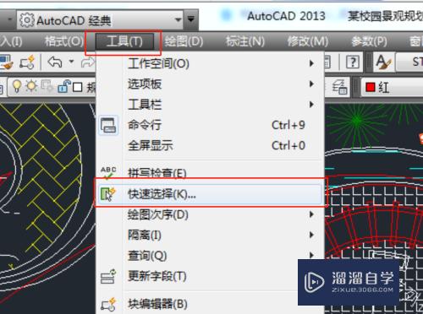The width and height of the screenshot is (423, 314).
Task: Click the Undo arrow icon
Action: [55, 62]
